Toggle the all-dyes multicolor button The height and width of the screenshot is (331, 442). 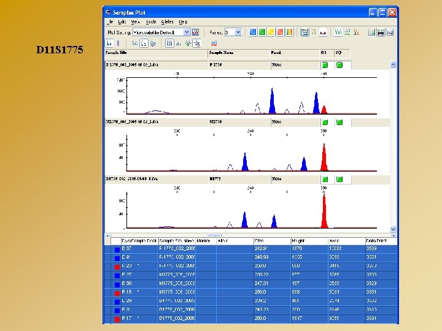(x=289, y=32)
